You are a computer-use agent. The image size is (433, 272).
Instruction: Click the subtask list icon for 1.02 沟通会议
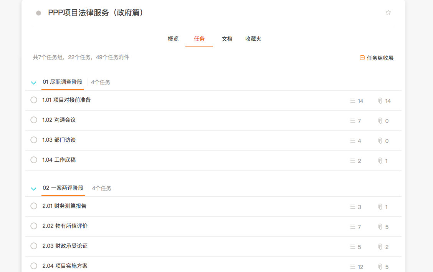click(352, 121)
